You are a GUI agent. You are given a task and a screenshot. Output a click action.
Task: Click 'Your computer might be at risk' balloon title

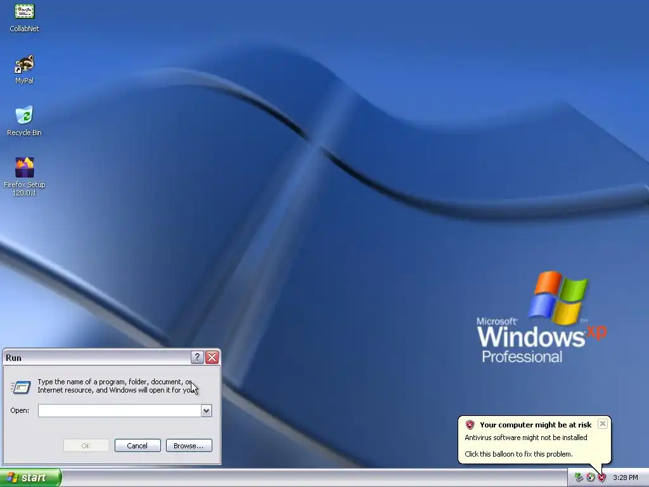pyautogui.click(x=536, y=424)
